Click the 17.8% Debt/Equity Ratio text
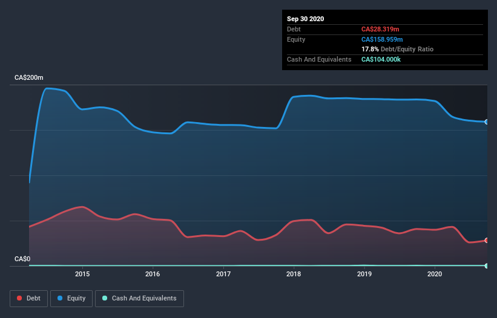The image size is (497, 318). pyautogui.click(x=398, y=49)
